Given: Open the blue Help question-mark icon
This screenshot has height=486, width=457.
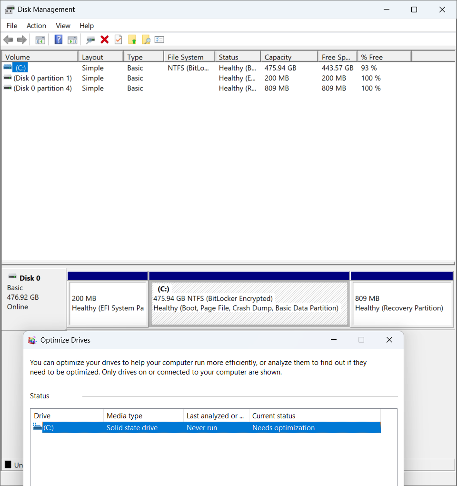Looking at the screenshot, I should tap(58, 40).
